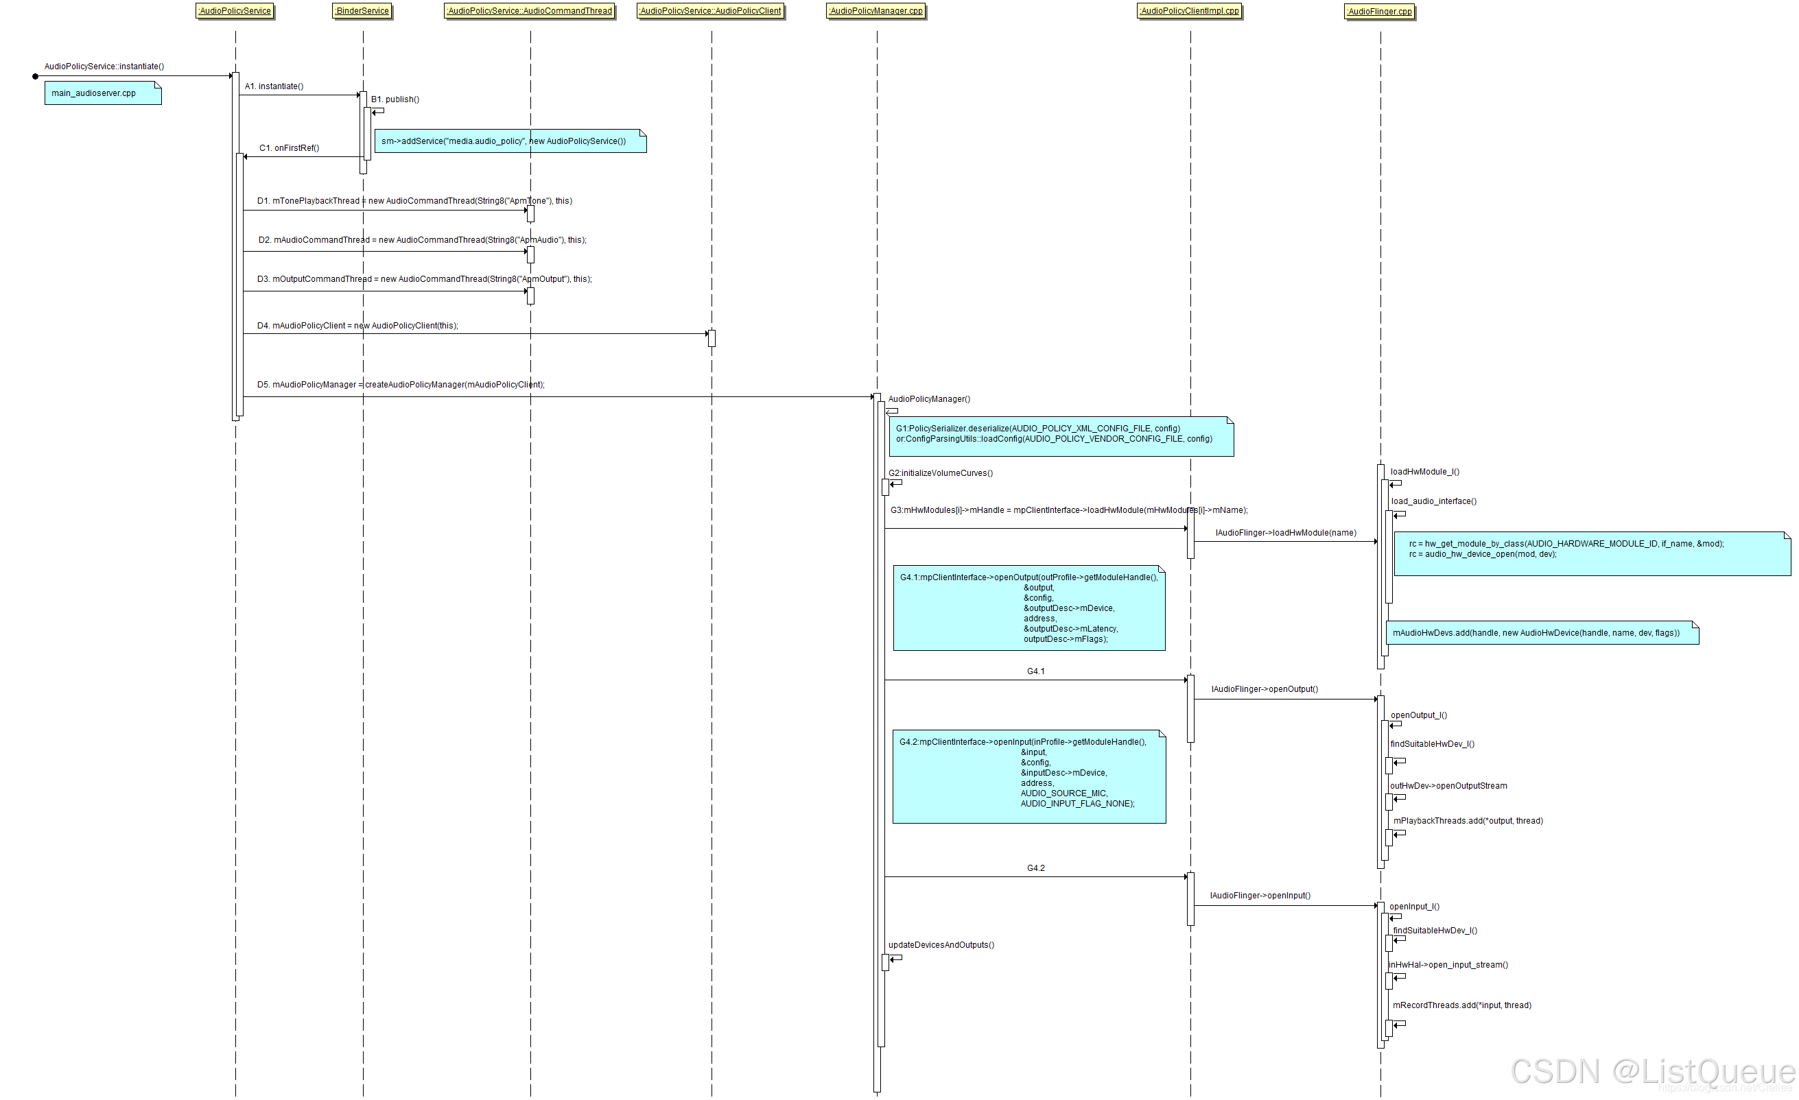Select the BinderService lifeline box
Image resolution: width=1799 pixels, height=1100 pixels.
(362, 11)
